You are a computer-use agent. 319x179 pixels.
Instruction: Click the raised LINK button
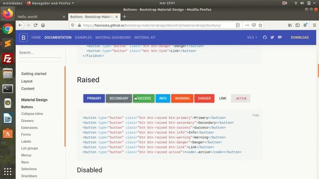click(x=223, y=98)
